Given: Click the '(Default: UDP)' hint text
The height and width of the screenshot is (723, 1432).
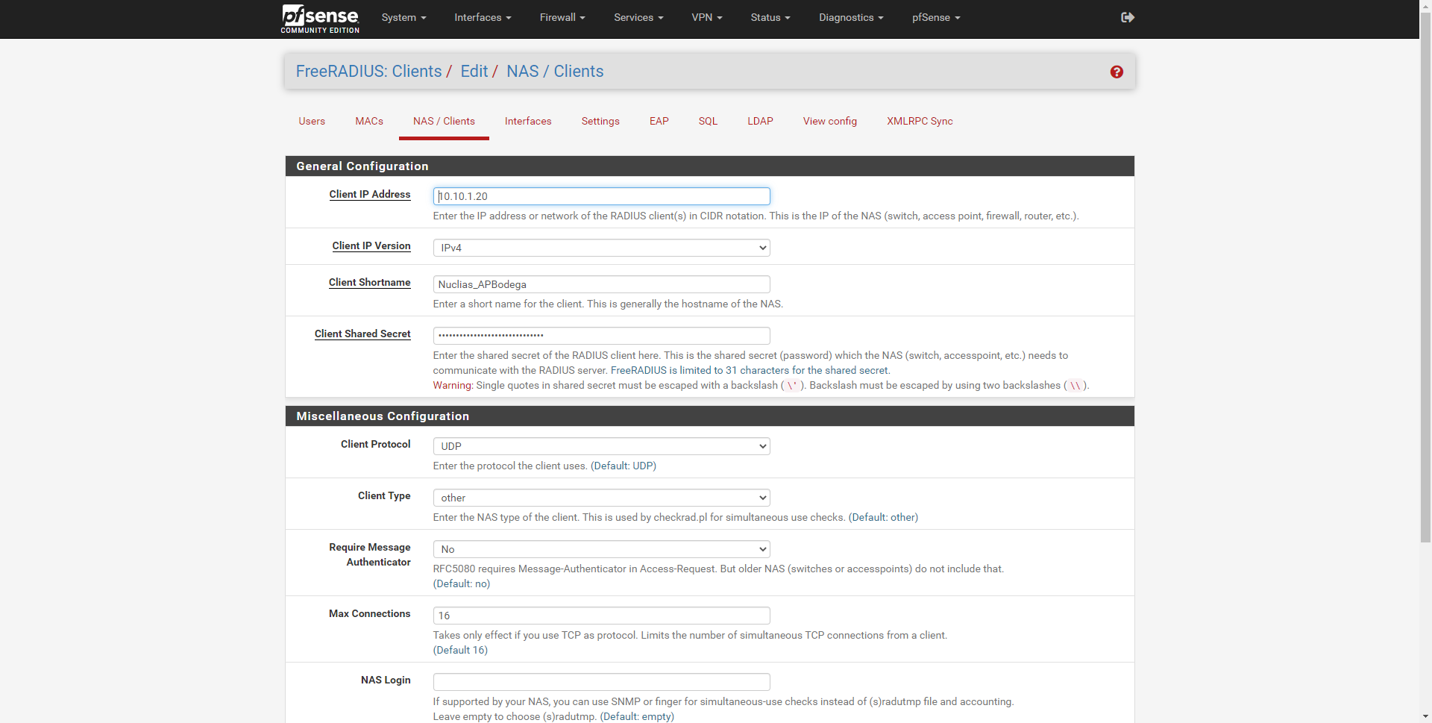Looking at the screenshot, I should 624,466.
